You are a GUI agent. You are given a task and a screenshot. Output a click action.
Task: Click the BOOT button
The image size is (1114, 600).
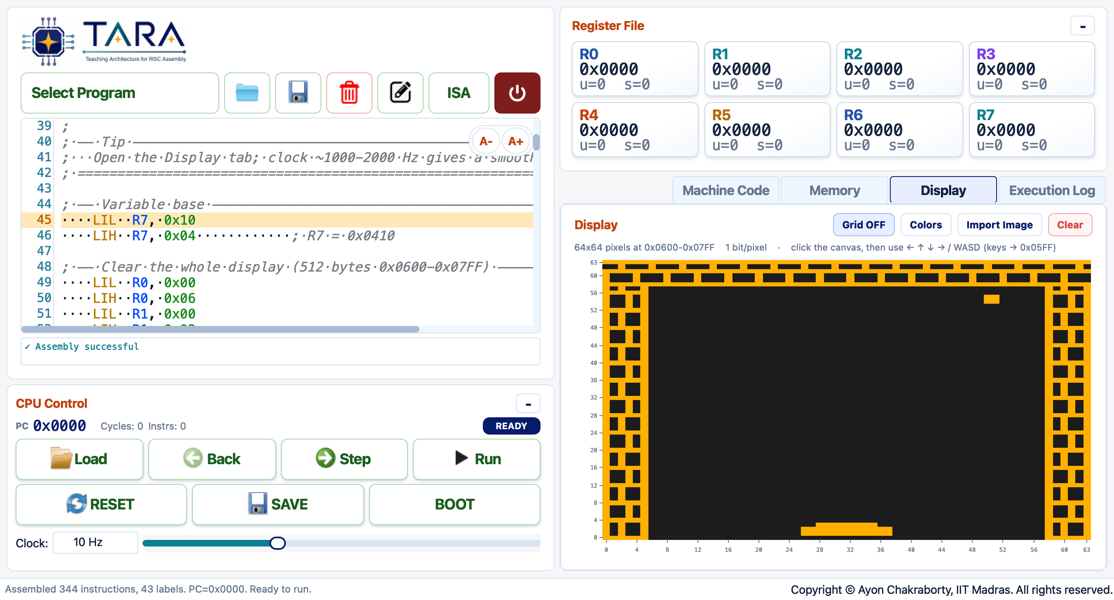click(454, 504)
